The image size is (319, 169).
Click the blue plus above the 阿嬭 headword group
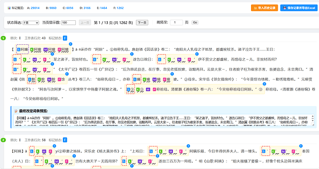71,44
